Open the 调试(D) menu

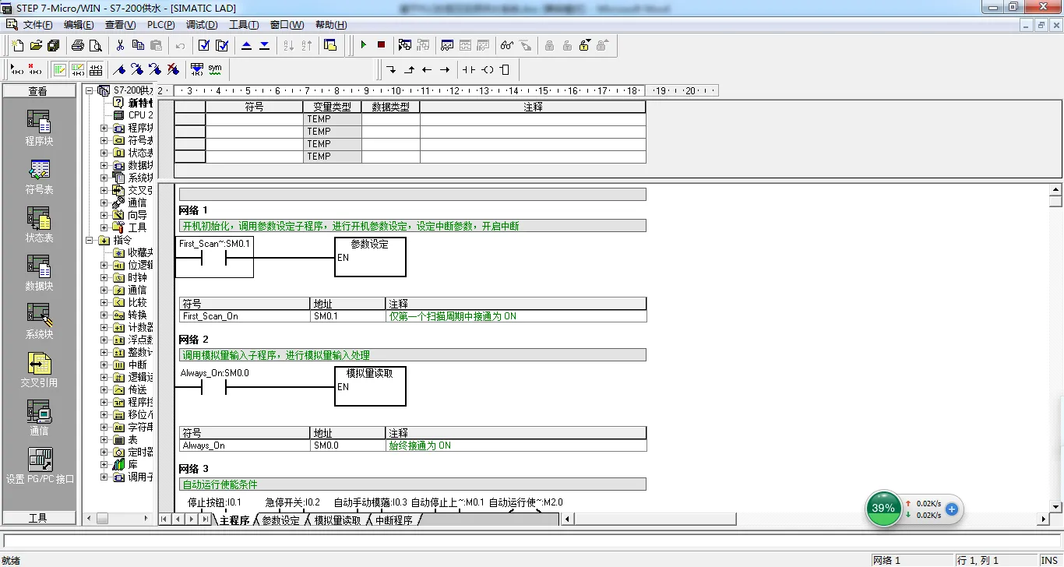pos(202,25)
